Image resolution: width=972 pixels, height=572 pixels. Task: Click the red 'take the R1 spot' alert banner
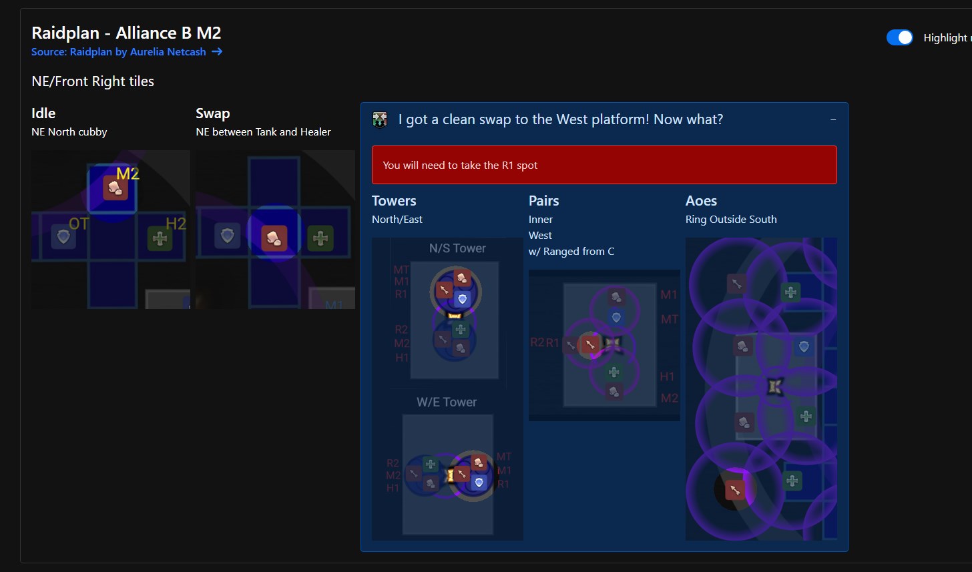604,165
